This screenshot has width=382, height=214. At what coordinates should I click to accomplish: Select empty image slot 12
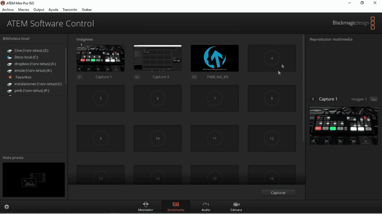pos(272,139)
